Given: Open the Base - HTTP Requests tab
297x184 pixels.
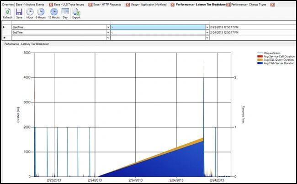Looking at the screenshot, I should [107, 5].
